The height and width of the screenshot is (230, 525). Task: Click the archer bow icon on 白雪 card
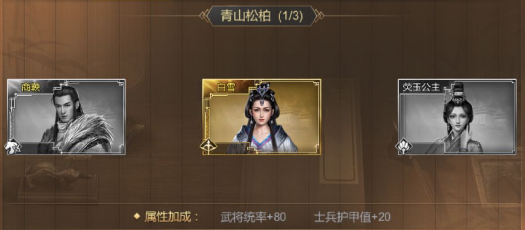(x=208, y=147)
